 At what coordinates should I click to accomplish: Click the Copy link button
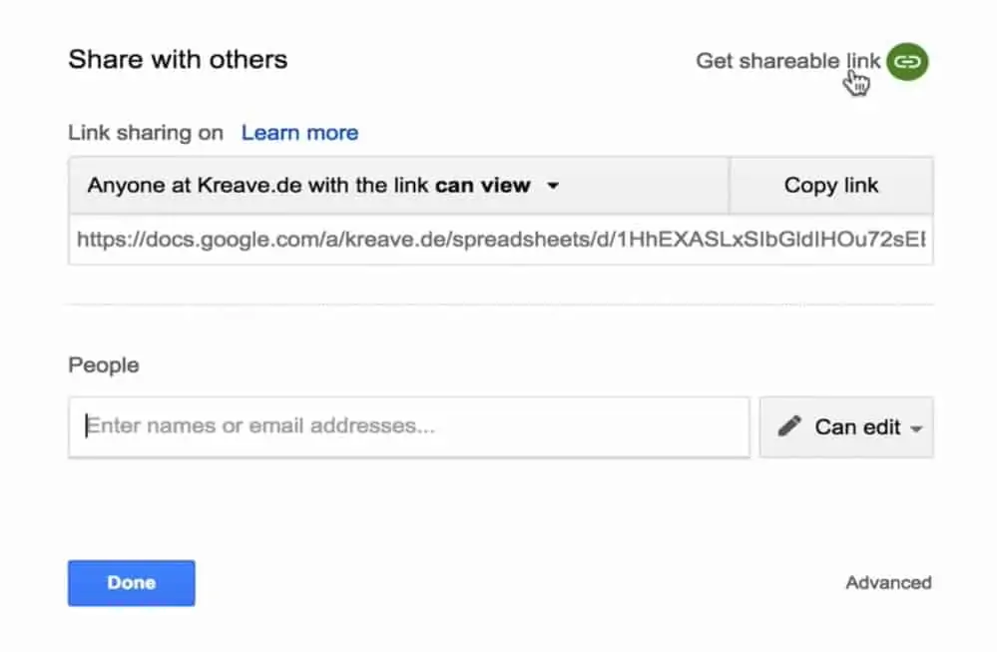830,185
